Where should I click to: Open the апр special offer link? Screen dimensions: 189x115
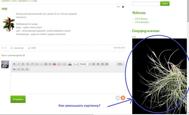[134, 37]
